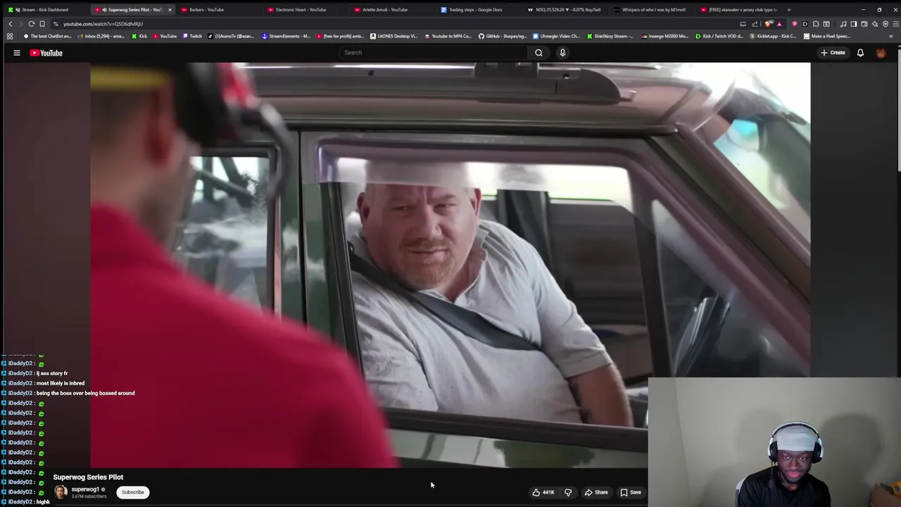Like the Superwog video (441K)
The width and height of the screenshot is (901, 507).
tap(543, 492)
